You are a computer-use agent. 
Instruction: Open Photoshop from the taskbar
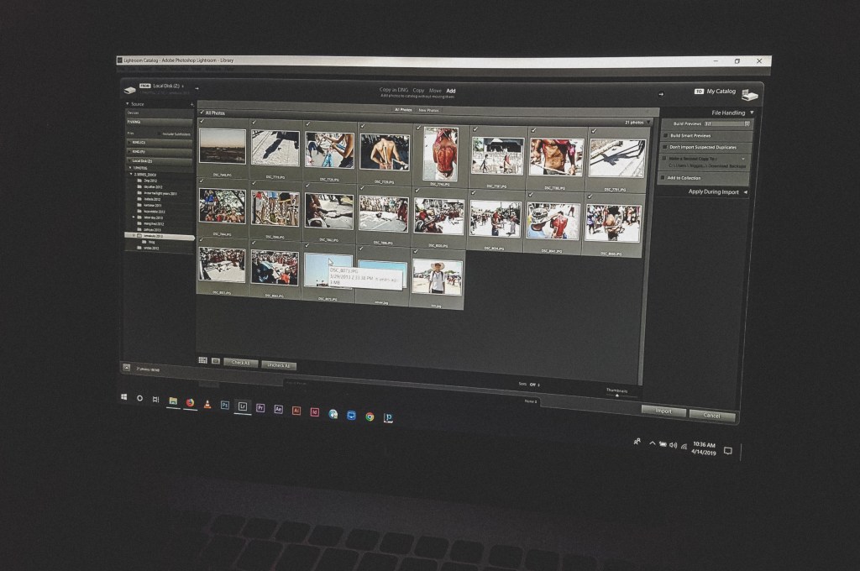pos(225,405)
